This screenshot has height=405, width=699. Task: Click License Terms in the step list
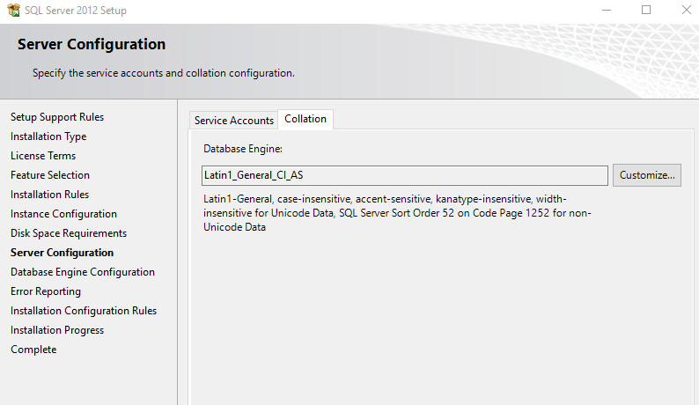pos(43,156)
